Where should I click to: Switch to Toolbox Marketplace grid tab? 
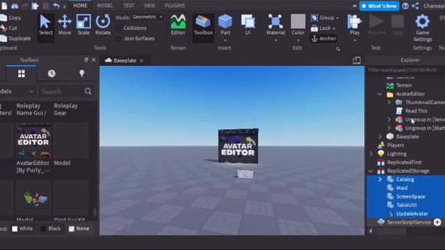coord(22,74)
